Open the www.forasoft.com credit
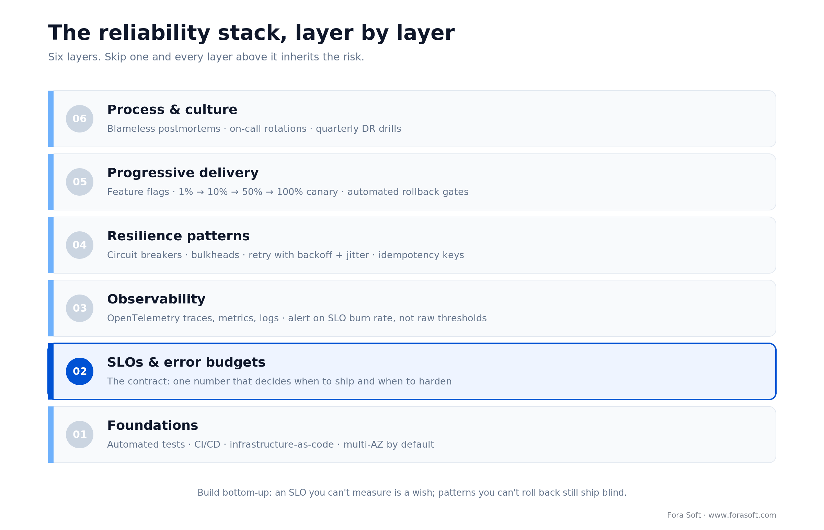 [x=742, y=515]
